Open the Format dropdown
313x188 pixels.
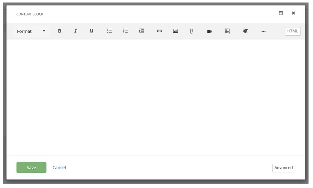(x=31, y=31)
